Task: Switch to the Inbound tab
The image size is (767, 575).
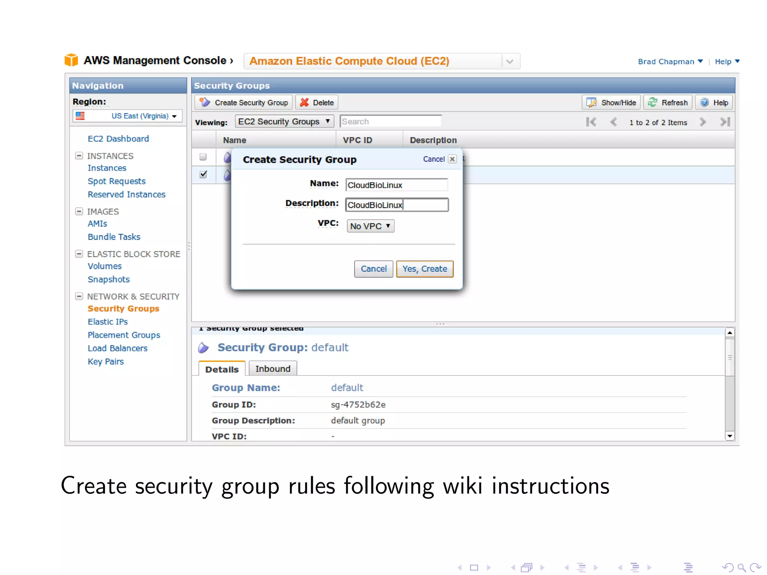Action: pyautogui.click(x=273, y=369)
